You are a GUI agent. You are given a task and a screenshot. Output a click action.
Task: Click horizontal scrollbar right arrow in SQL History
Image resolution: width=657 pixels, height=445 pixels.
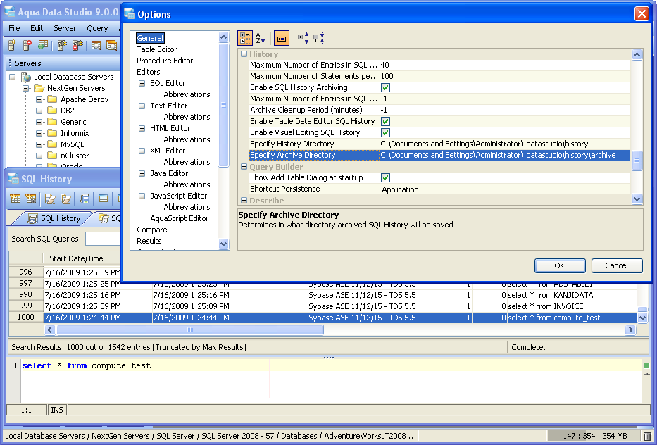631,330
